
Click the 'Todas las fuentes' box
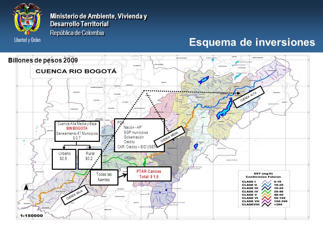point(104,177)
